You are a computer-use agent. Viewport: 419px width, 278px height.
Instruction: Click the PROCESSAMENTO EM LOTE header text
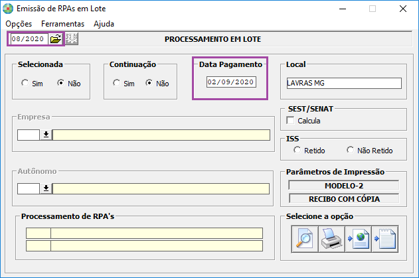[212, 39]
